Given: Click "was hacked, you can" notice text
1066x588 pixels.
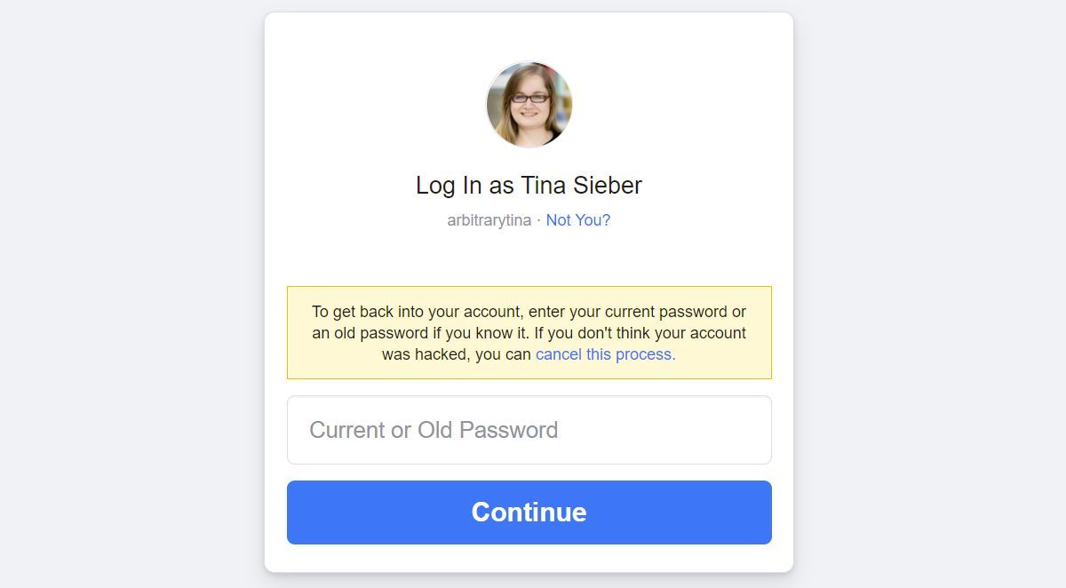Looking at the screenshot, I should 457,354.
